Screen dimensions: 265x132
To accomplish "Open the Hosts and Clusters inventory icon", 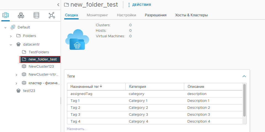I will tap(6, 15).
